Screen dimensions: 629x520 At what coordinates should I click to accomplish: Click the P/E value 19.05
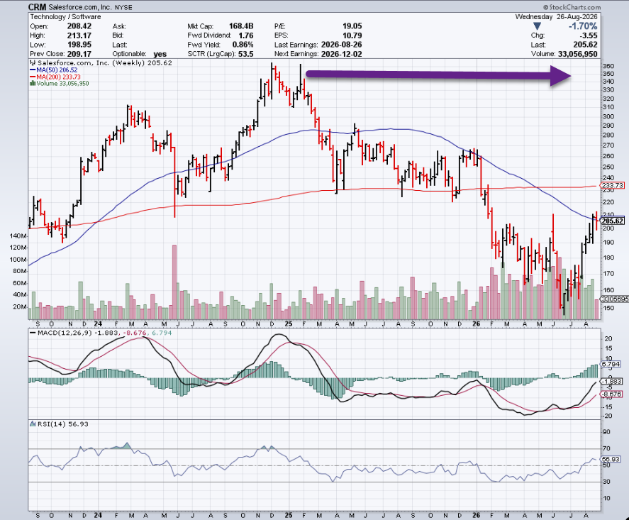click(x=352, y=26)
